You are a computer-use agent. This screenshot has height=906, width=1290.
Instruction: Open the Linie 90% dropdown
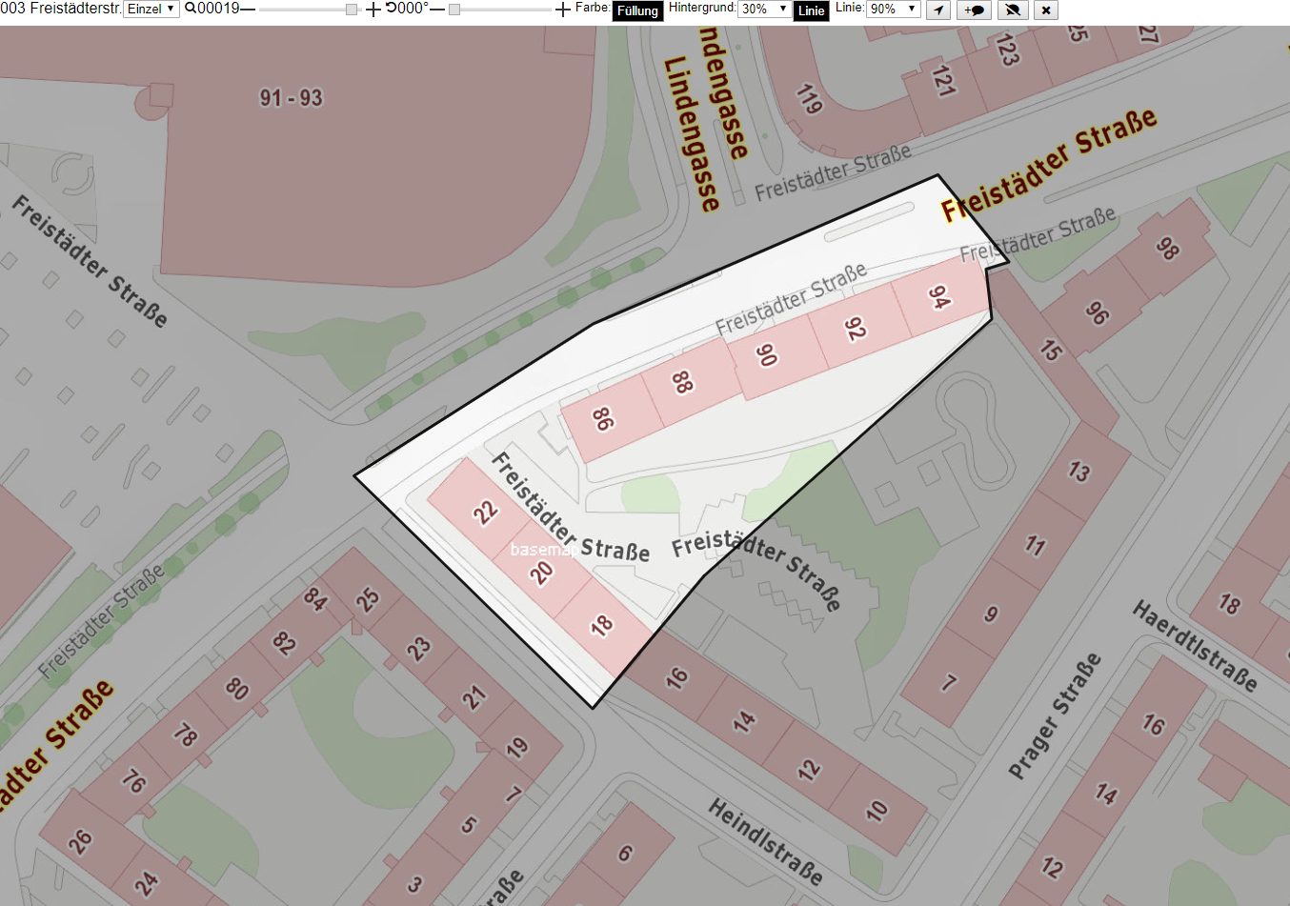pyautogui.click(x=893, y=9)
